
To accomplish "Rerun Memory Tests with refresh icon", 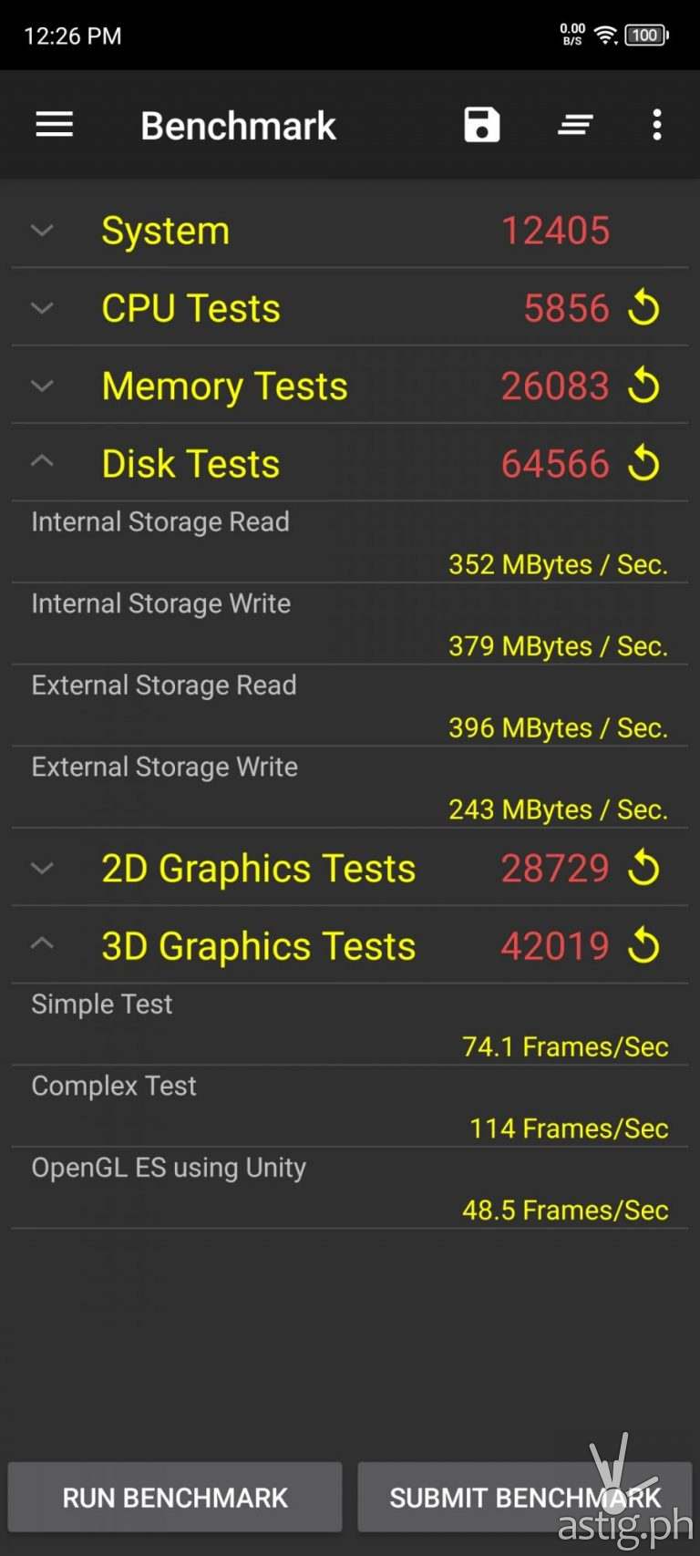I will point(643,385).
